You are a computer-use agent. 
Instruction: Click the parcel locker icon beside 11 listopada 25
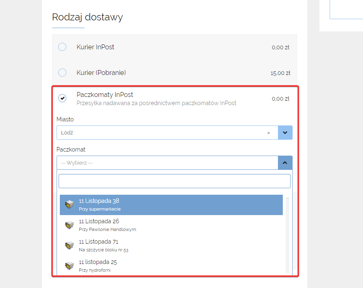tap(69, 266)
